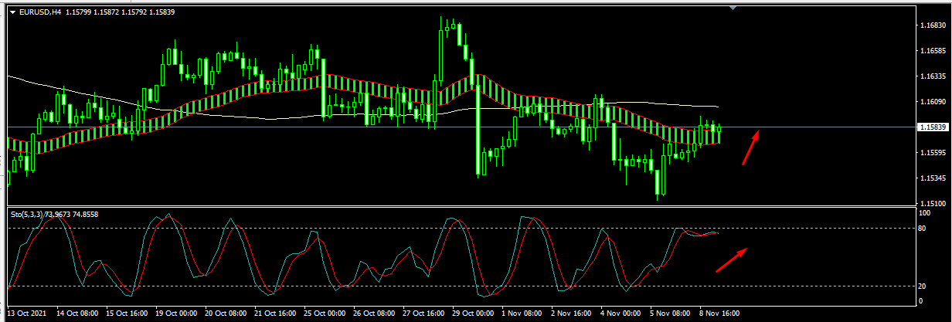Click the 20 Oct 08:00 time label

227,314
